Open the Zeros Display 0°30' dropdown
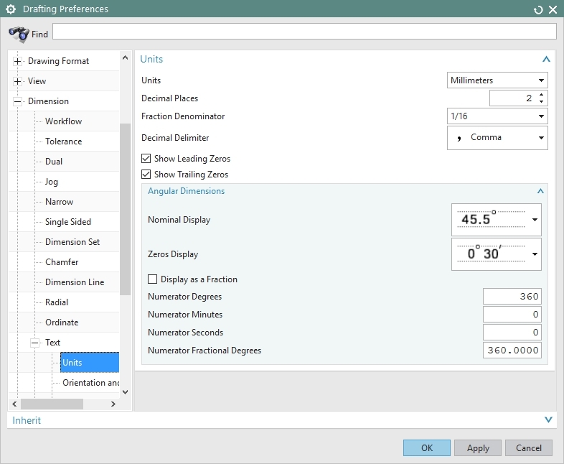The image size is (564, 464). point(497,254)
